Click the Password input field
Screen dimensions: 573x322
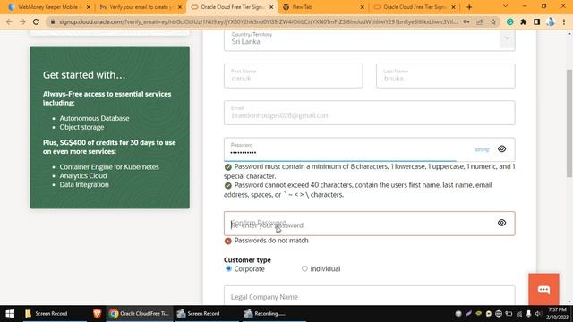(370, 149)
